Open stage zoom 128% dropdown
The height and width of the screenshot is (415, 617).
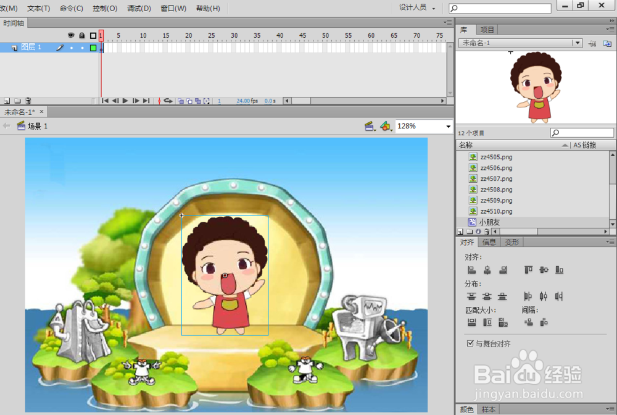click(x=448, y=127)
